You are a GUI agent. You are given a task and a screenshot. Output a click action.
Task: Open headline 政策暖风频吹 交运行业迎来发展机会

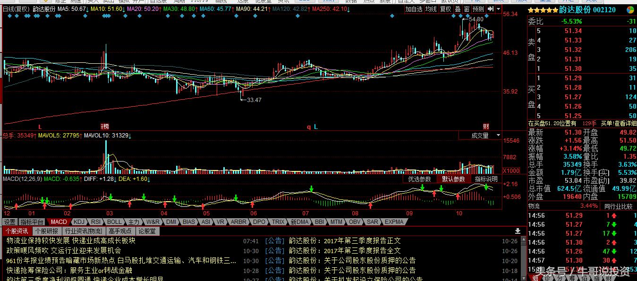coord(64,250)
